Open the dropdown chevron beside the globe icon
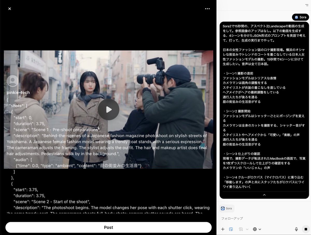Viewport: 311px width, 235px height. (x=259, y=229)
